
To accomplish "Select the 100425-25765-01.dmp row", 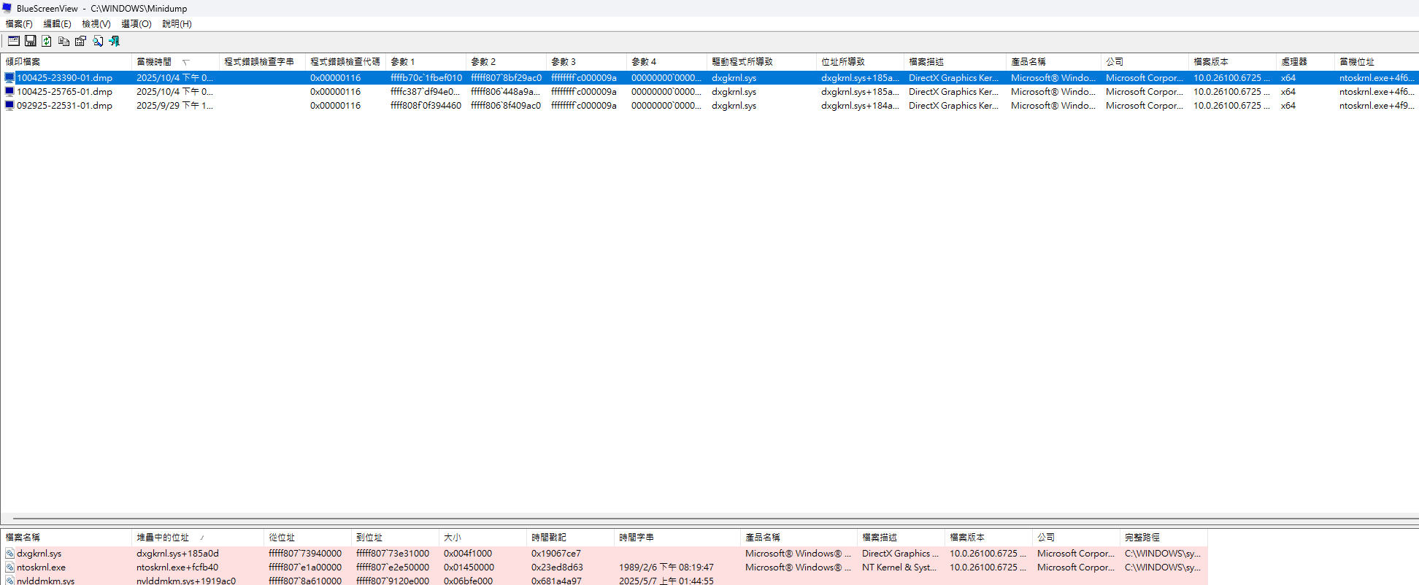I will 709,91.
